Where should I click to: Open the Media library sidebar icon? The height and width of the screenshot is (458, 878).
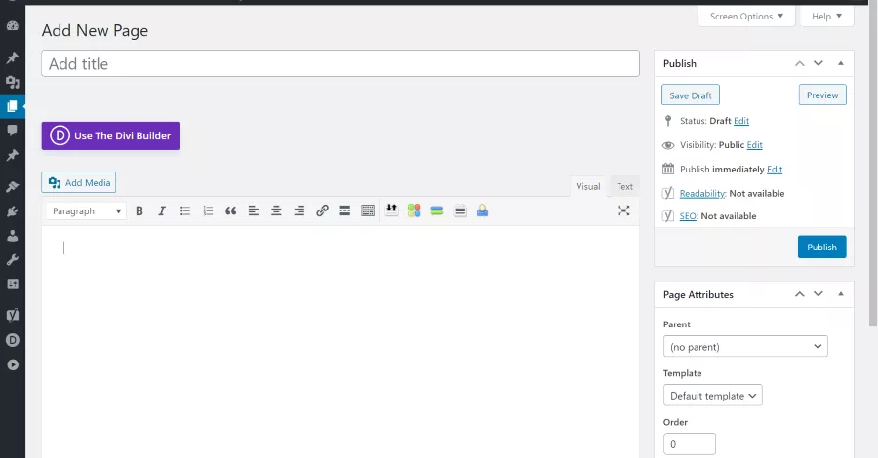pos(13,82)
